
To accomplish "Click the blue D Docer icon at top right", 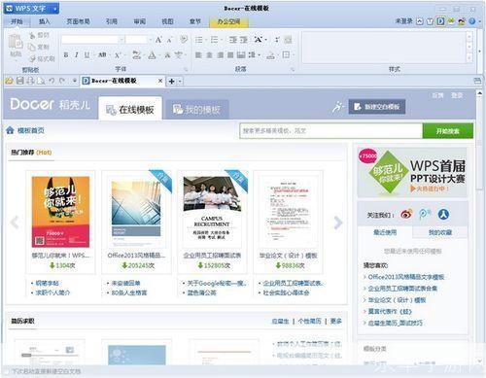I will tap(440, 21).
